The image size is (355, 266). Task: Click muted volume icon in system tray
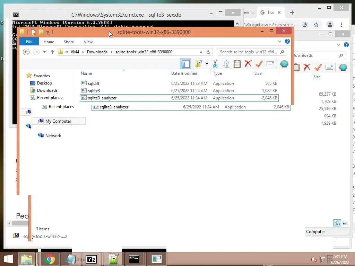(314, 259)
